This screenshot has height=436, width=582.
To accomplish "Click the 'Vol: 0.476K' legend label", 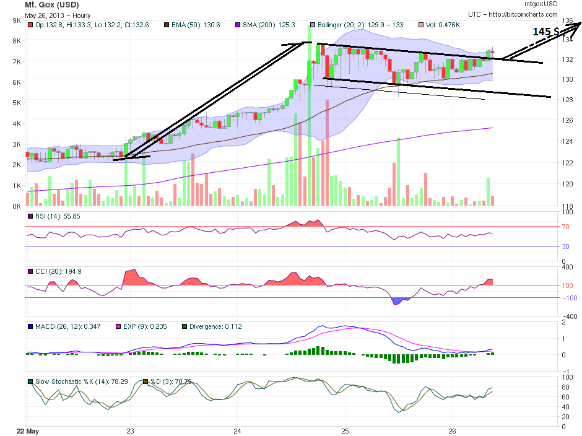I will click(443, 25).
